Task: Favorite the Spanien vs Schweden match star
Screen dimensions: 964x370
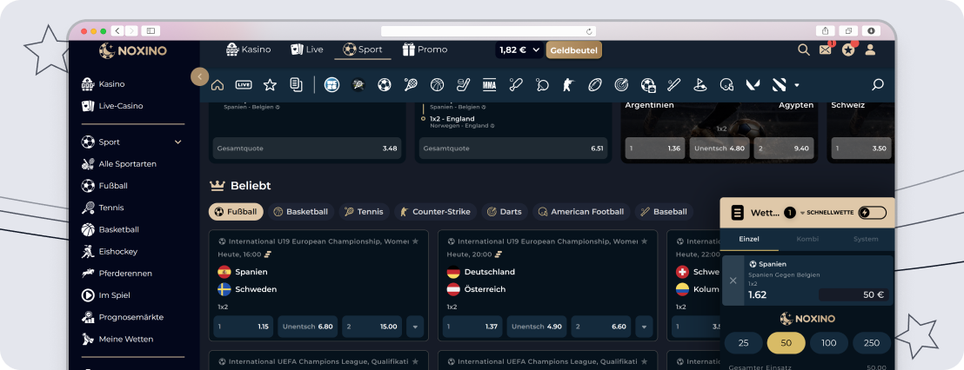Action: [x=416, y=241]
